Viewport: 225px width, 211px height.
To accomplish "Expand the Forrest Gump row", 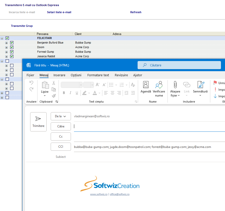I will click(x=7, y=52).
